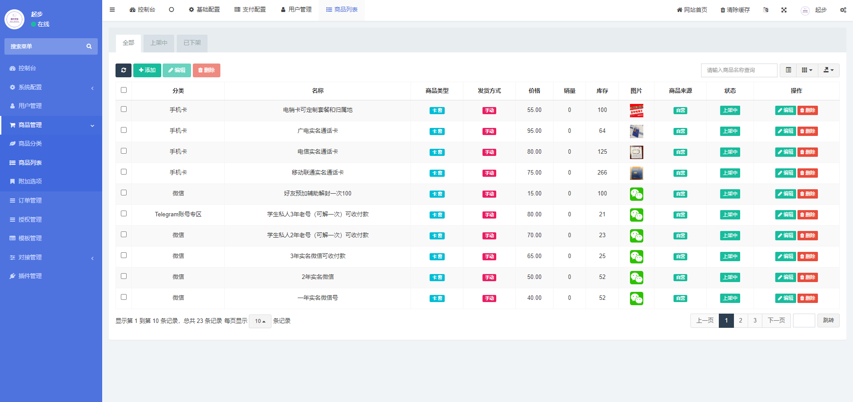The width and height of the screenshot is (853, 402).
Task: Click the refresh table icon button
Action: [124, 70]
